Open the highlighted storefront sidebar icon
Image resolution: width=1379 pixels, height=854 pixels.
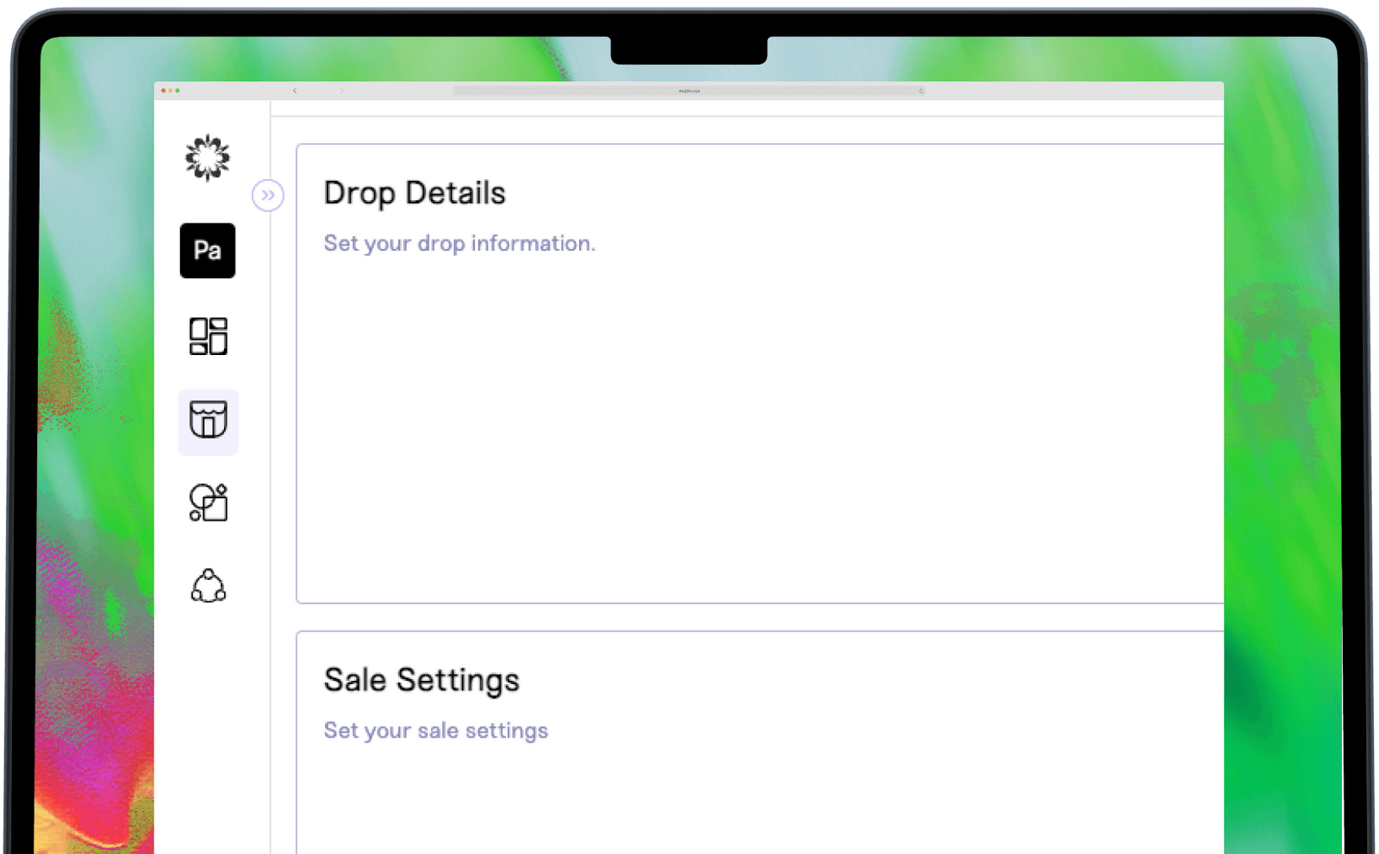(x=208, y=422)
